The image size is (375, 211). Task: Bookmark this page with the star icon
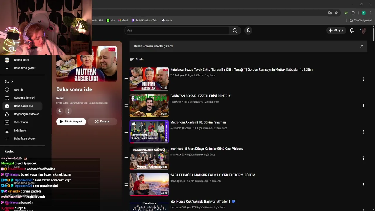(x=336, y=13)
